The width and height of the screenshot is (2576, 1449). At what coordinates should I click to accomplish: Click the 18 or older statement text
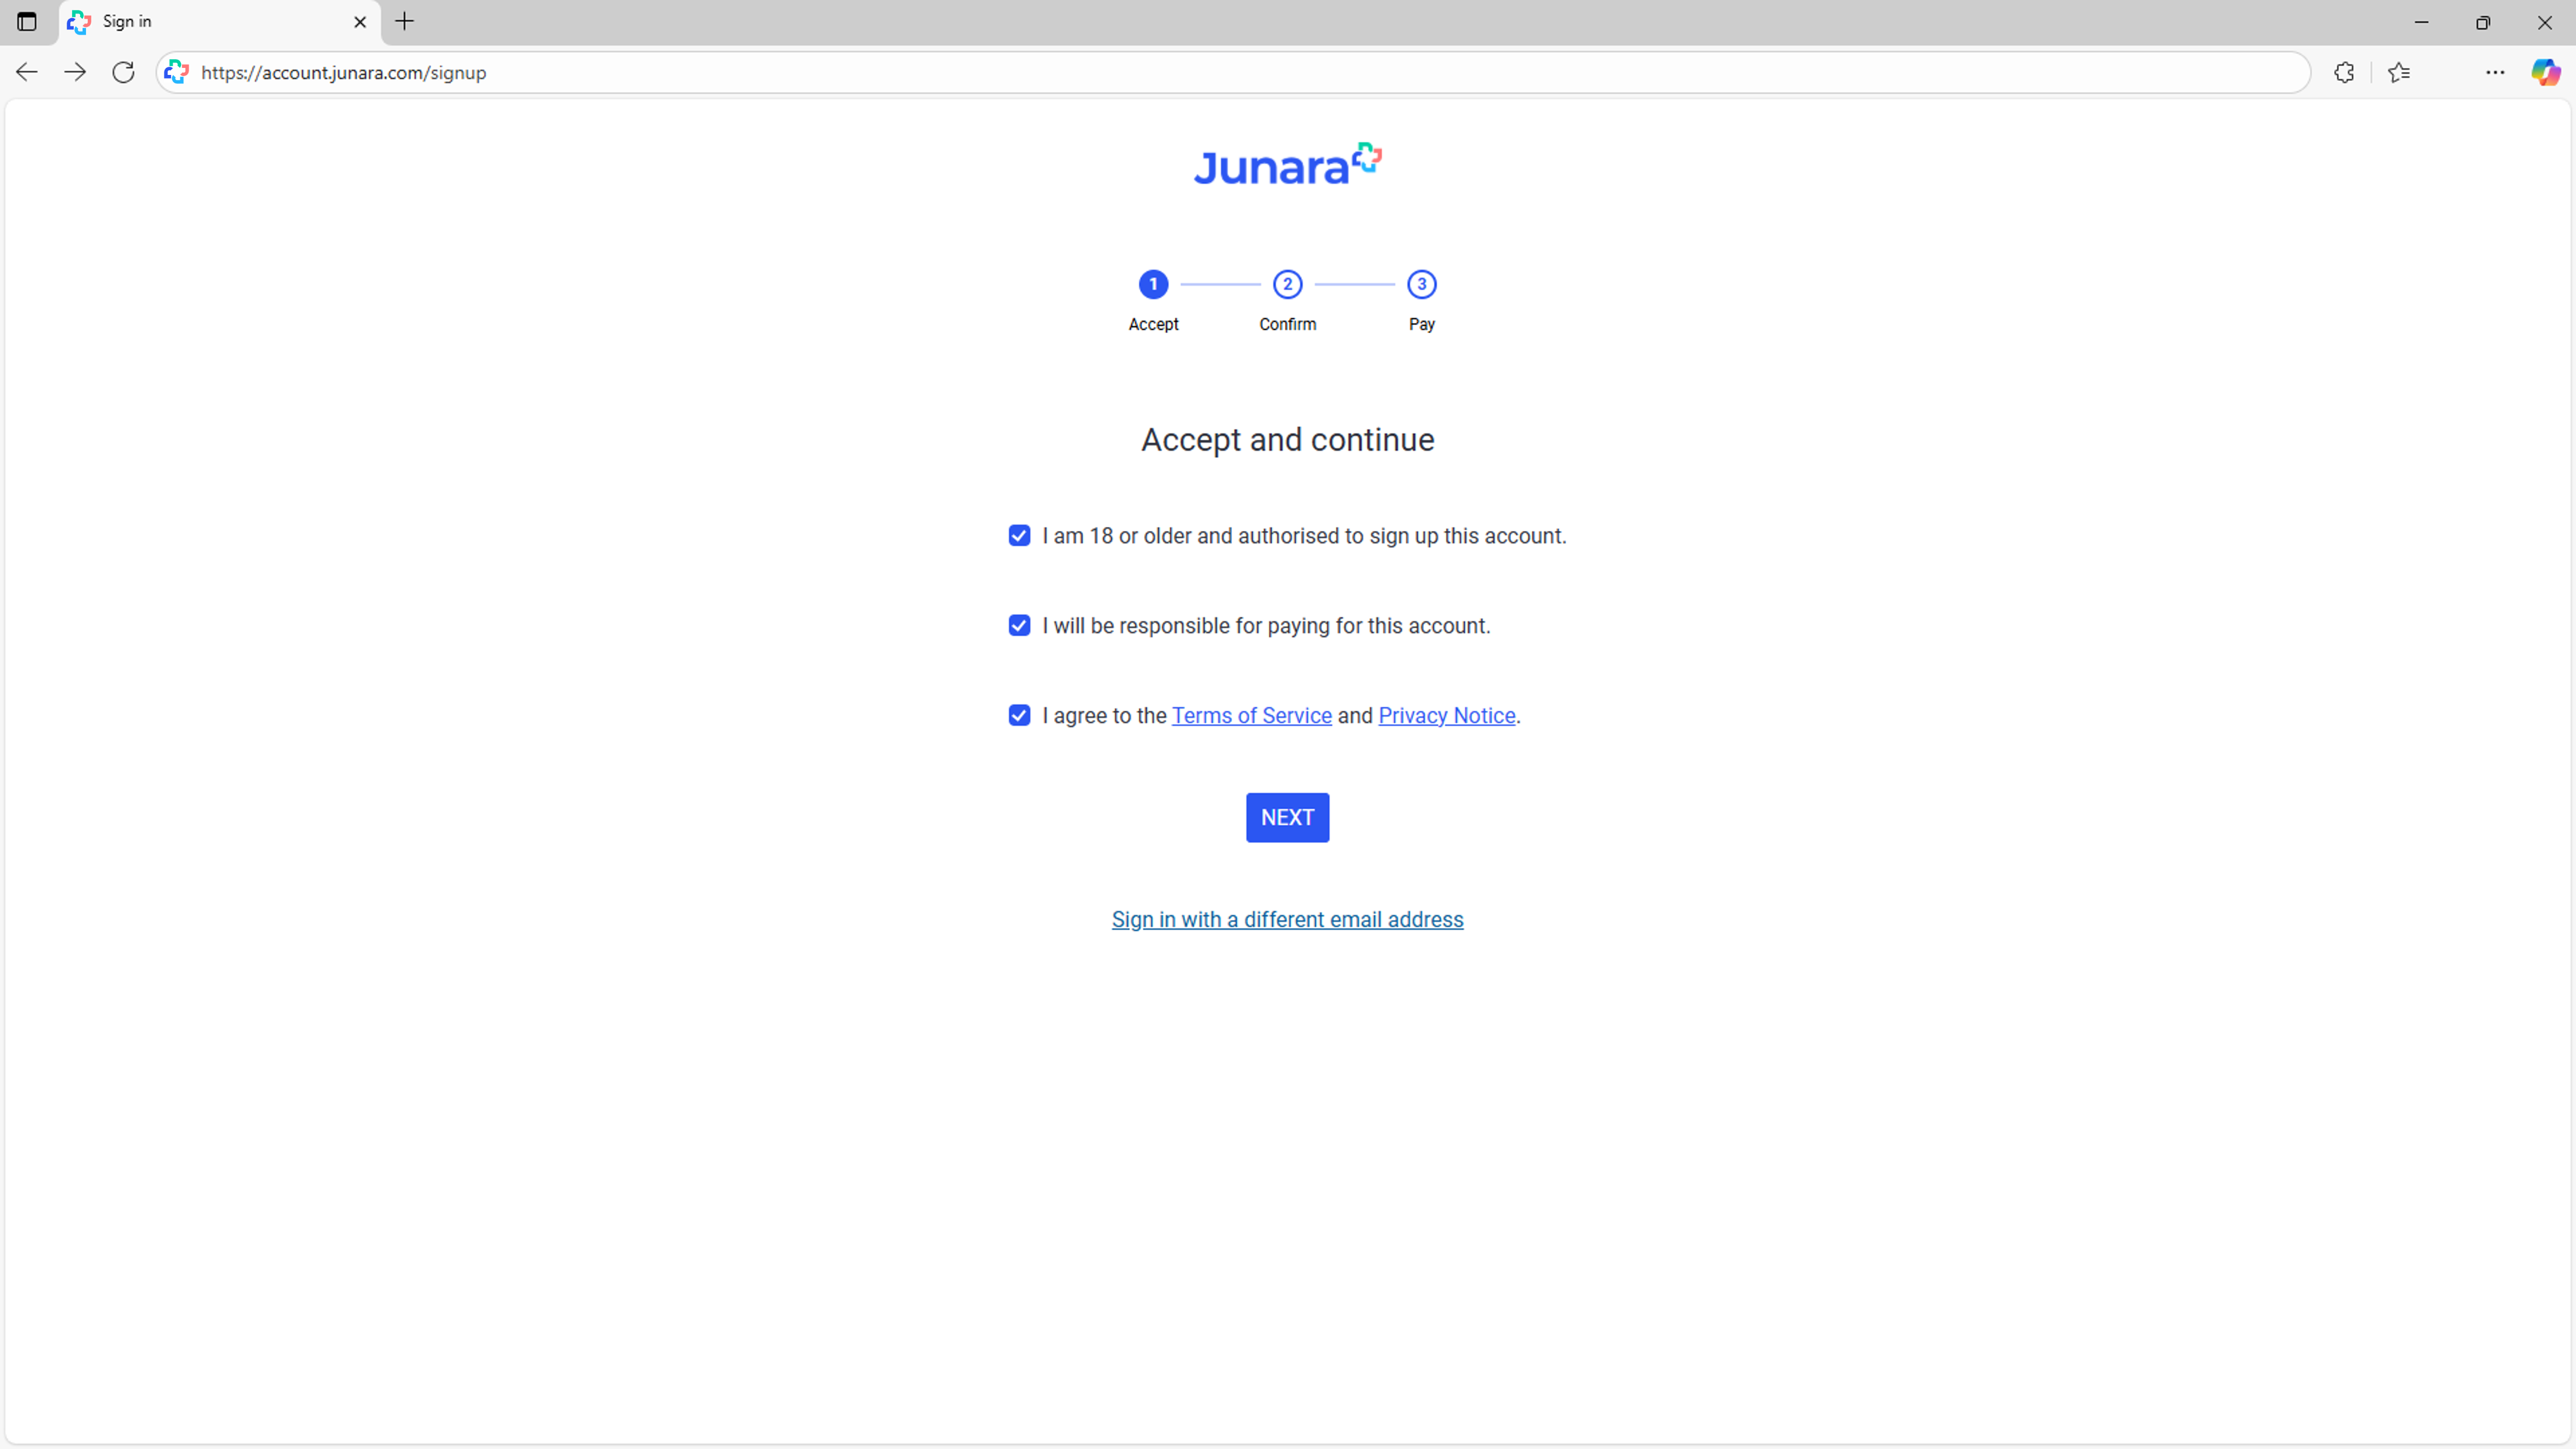click(1304, 536)
